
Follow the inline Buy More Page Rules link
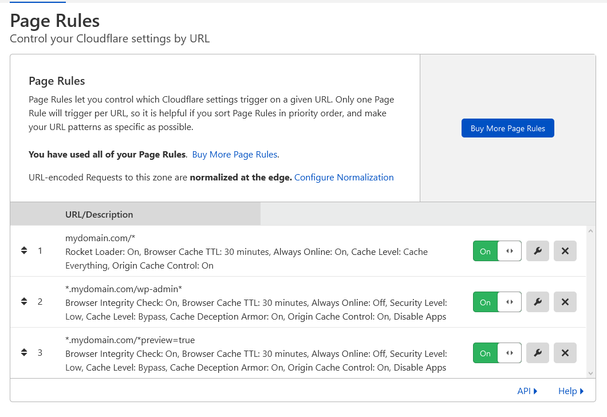(235, 155)
